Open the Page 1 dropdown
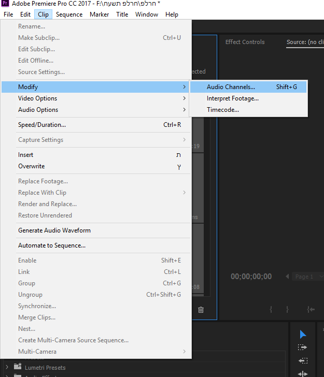Image resolution: width=324 pixels, height=377 pixels. tap(307, 277)
